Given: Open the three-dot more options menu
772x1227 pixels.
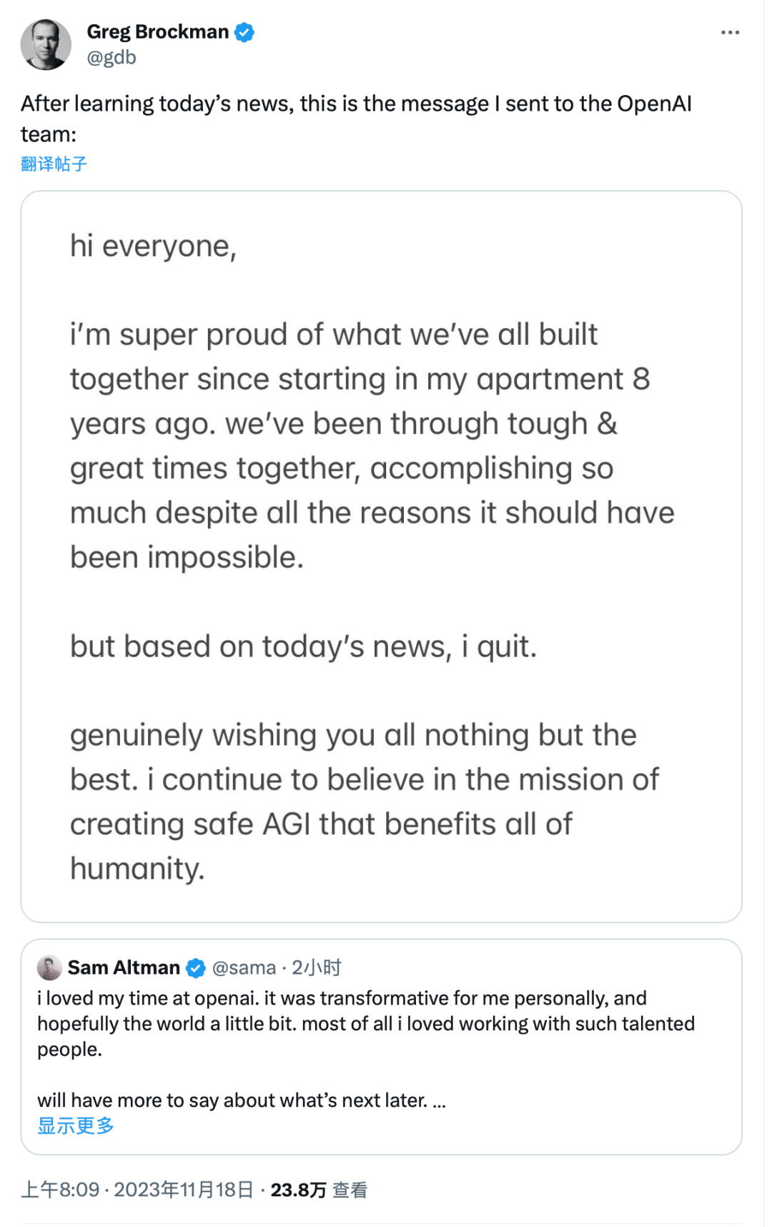Looking at the screenshot, I should [x=730, y=33].
